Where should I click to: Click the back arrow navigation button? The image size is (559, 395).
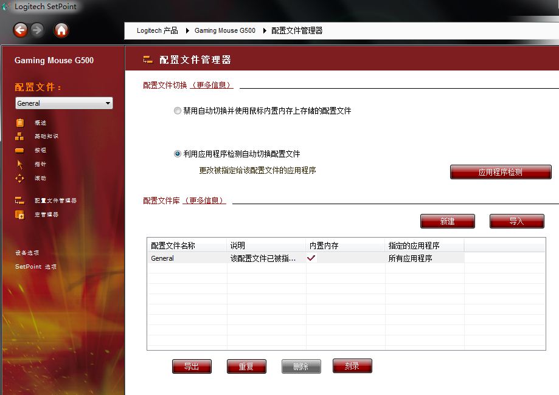pos(21,30)
